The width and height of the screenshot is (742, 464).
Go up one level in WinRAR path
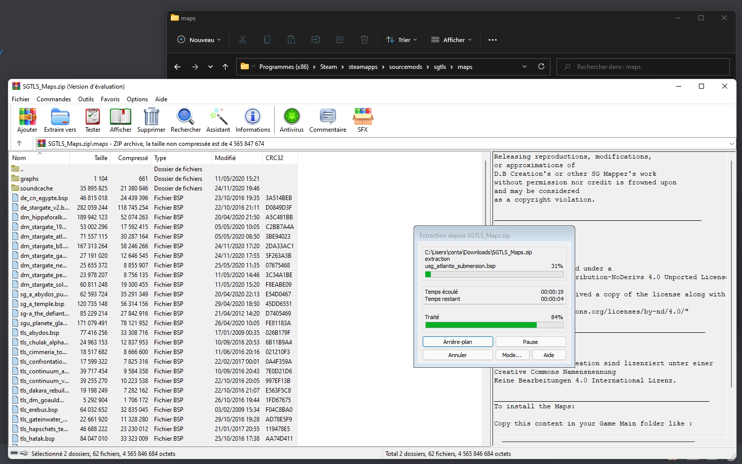pos(19,143)
